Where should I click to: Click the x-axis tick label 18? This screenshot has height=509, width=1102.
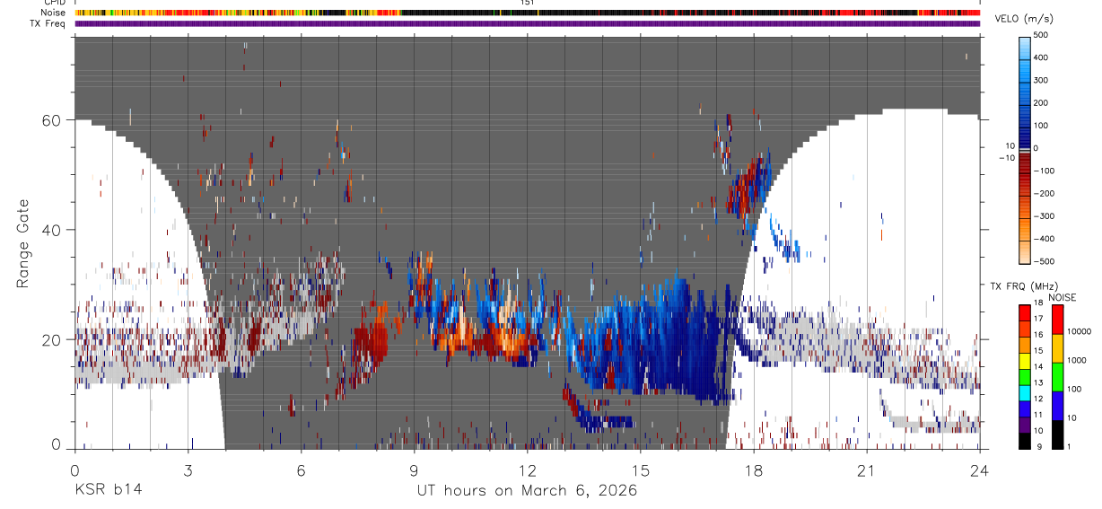click(x=754, y=470)
